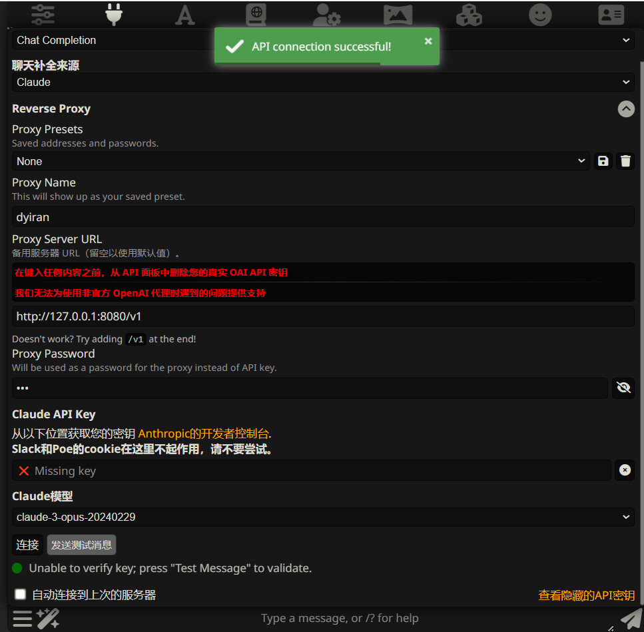Screen dimensions: 644x632
Task: Open the AI response configuration sliders panel
Action: click(x=43, y=14)
